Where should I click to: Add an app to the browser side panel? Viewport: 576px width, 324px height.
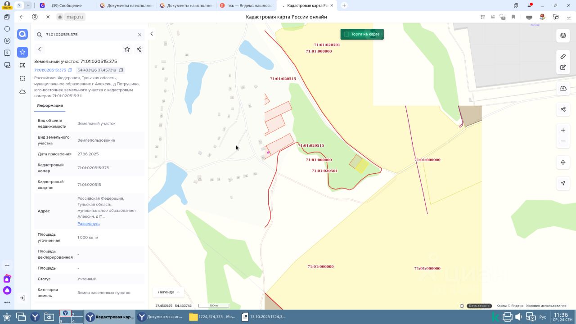pos(7,265)
